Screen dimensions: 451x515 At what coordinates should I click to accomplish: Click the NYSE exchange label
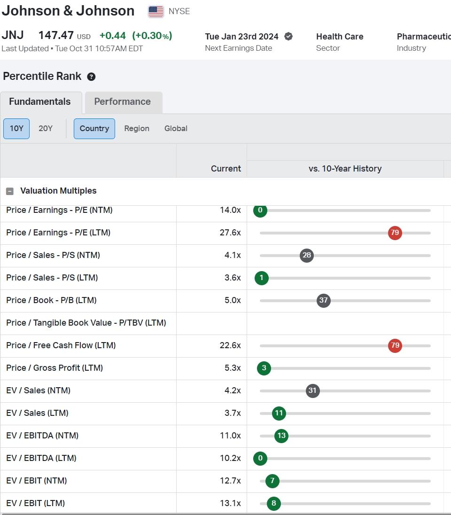(179, 11)
